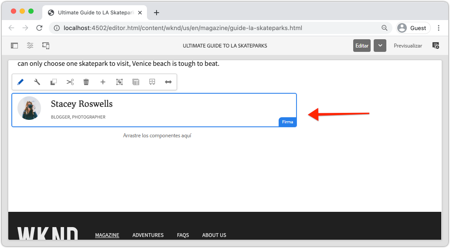Open the ABOUT US footer link
This screenshot has width=450, height=248.
point(214,235)
